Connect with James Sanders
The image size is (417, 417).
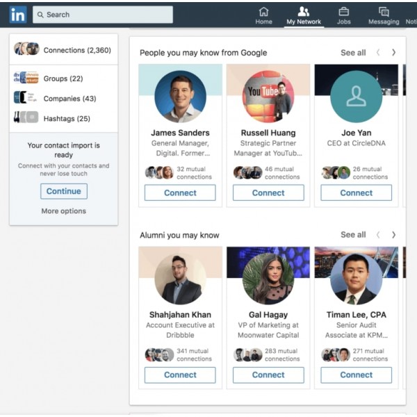pyautogui.click(x=180, y=193)
